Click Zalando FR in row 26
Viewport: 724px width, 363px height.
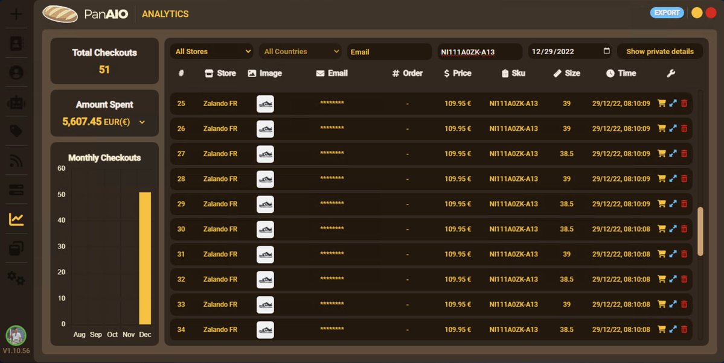coord(220,128)
